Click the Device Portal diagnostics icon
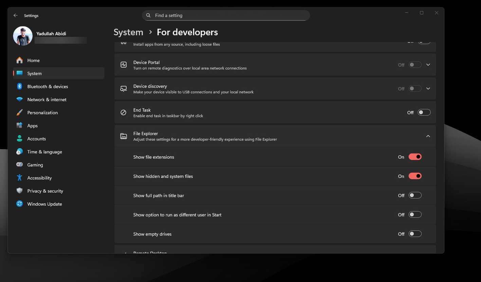481x282 pixels. coord(124,65)
